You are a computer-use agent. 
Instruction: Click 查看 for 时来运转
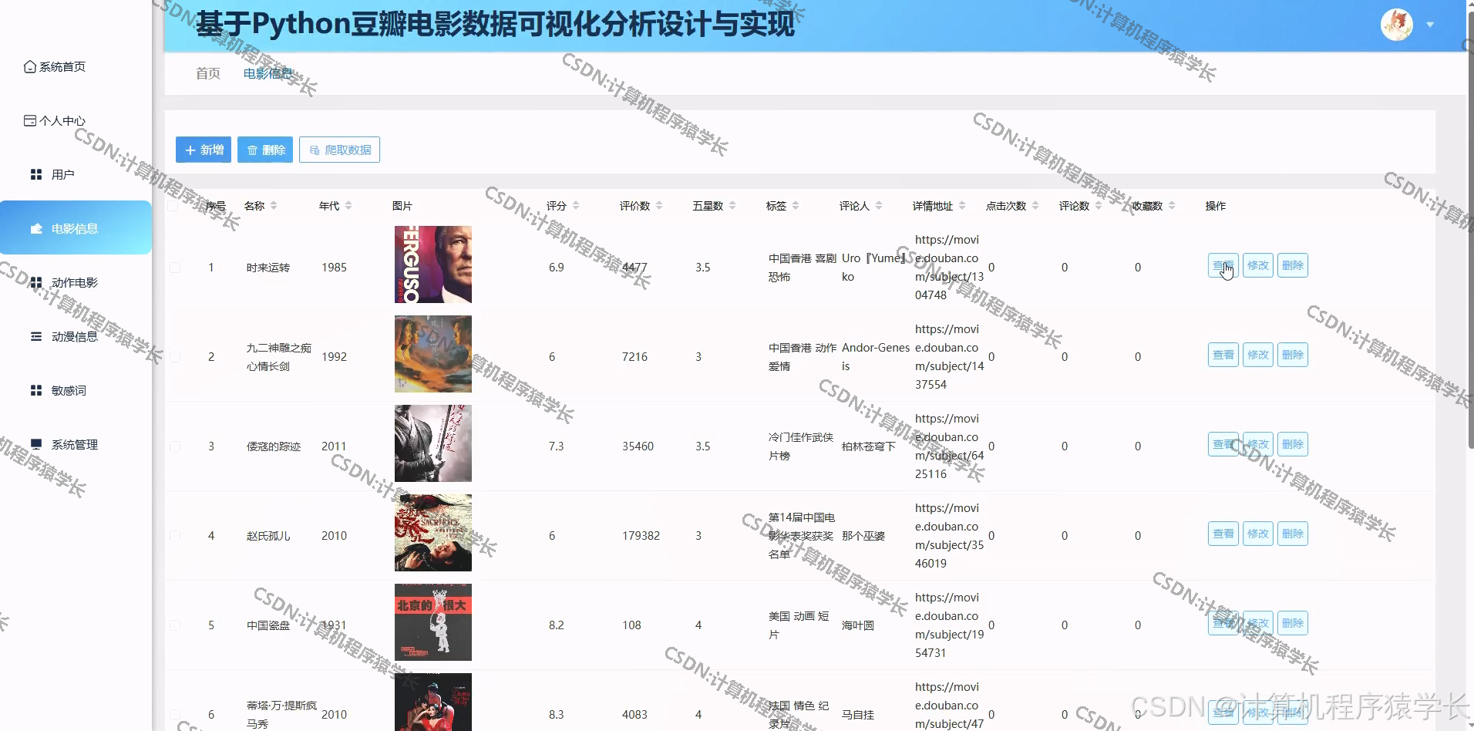[x=1223, y=265]
